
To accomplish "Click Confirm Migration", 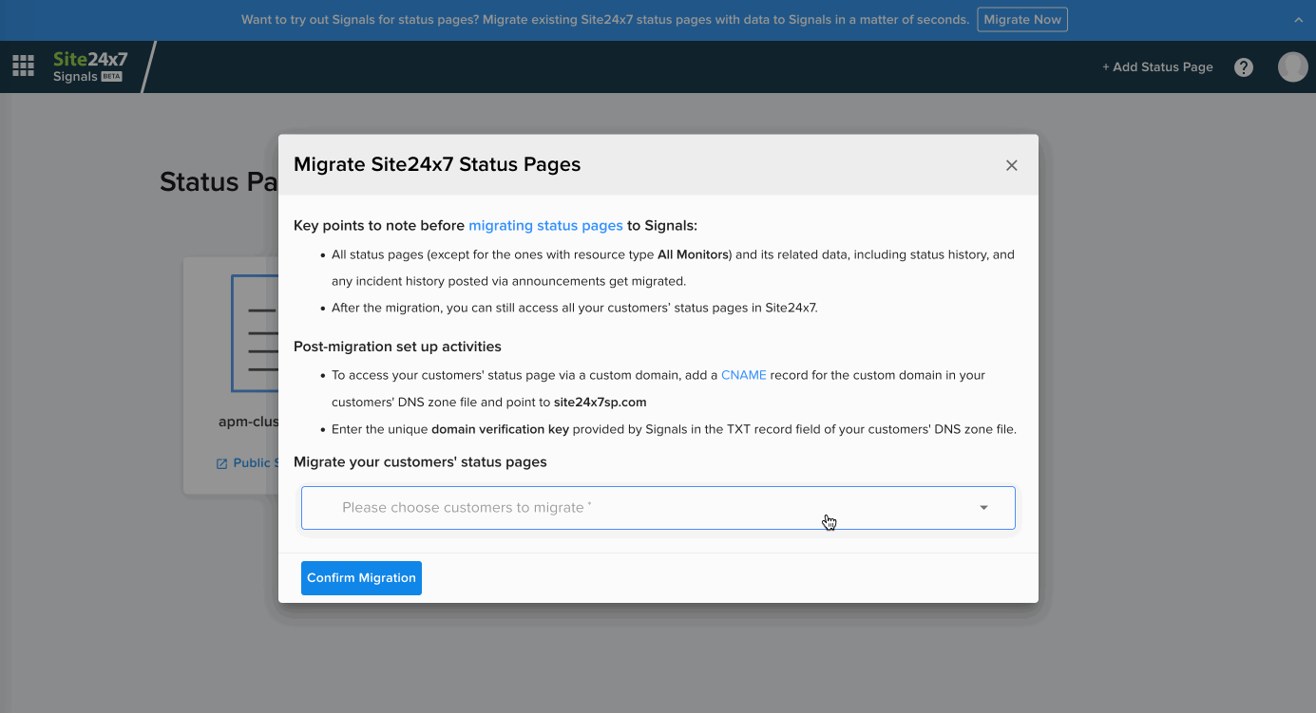I will (x=361, y=577).
